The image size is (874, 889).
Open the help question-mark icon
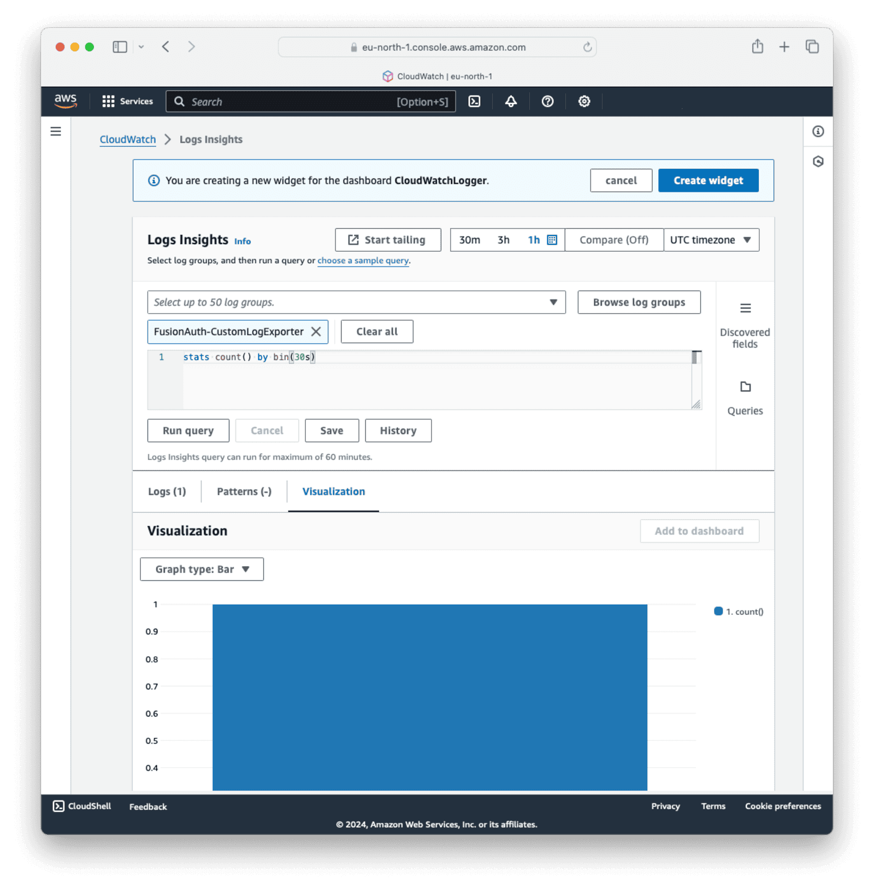tap(547, 101)
